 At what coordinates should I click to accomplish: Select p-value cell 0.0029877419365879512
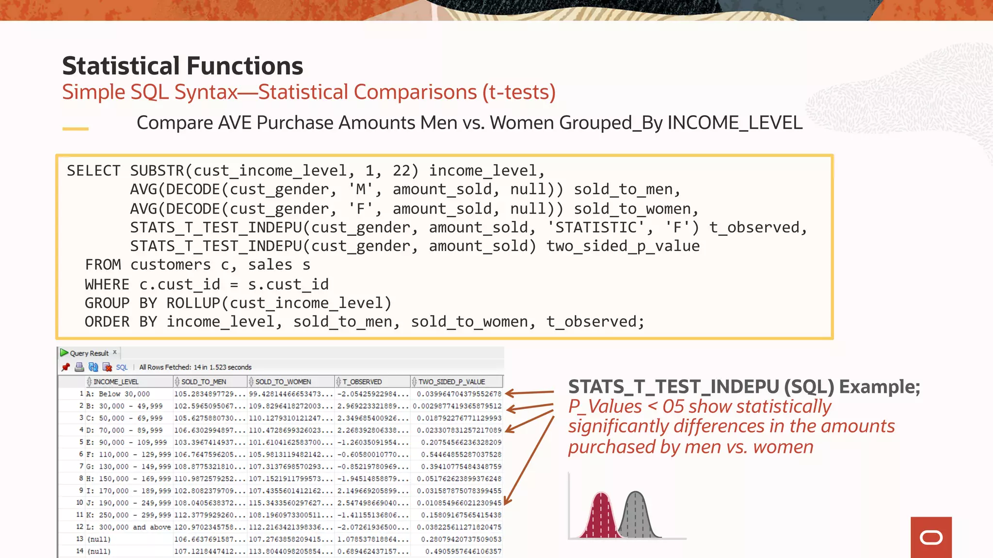pyautogui.click(x=456, y=406)
